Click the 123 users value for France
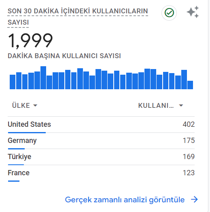The height and width of the screenshot is (212, 210). tap(189, 173)
